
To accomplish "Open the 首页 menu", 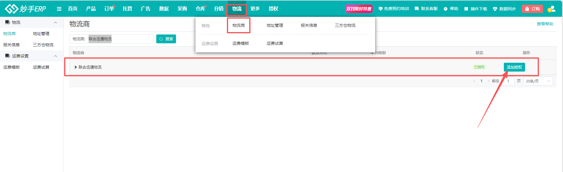I will tap(73, 9).
